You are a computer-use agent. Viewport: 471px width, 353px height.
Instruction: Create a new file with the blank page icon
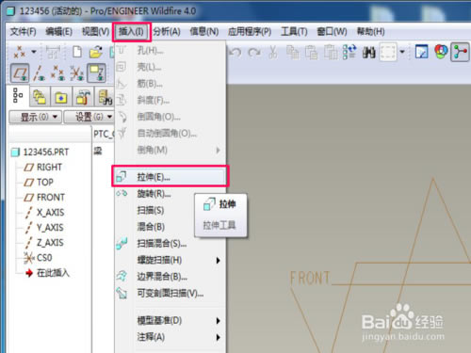click(x=77, y=52)
